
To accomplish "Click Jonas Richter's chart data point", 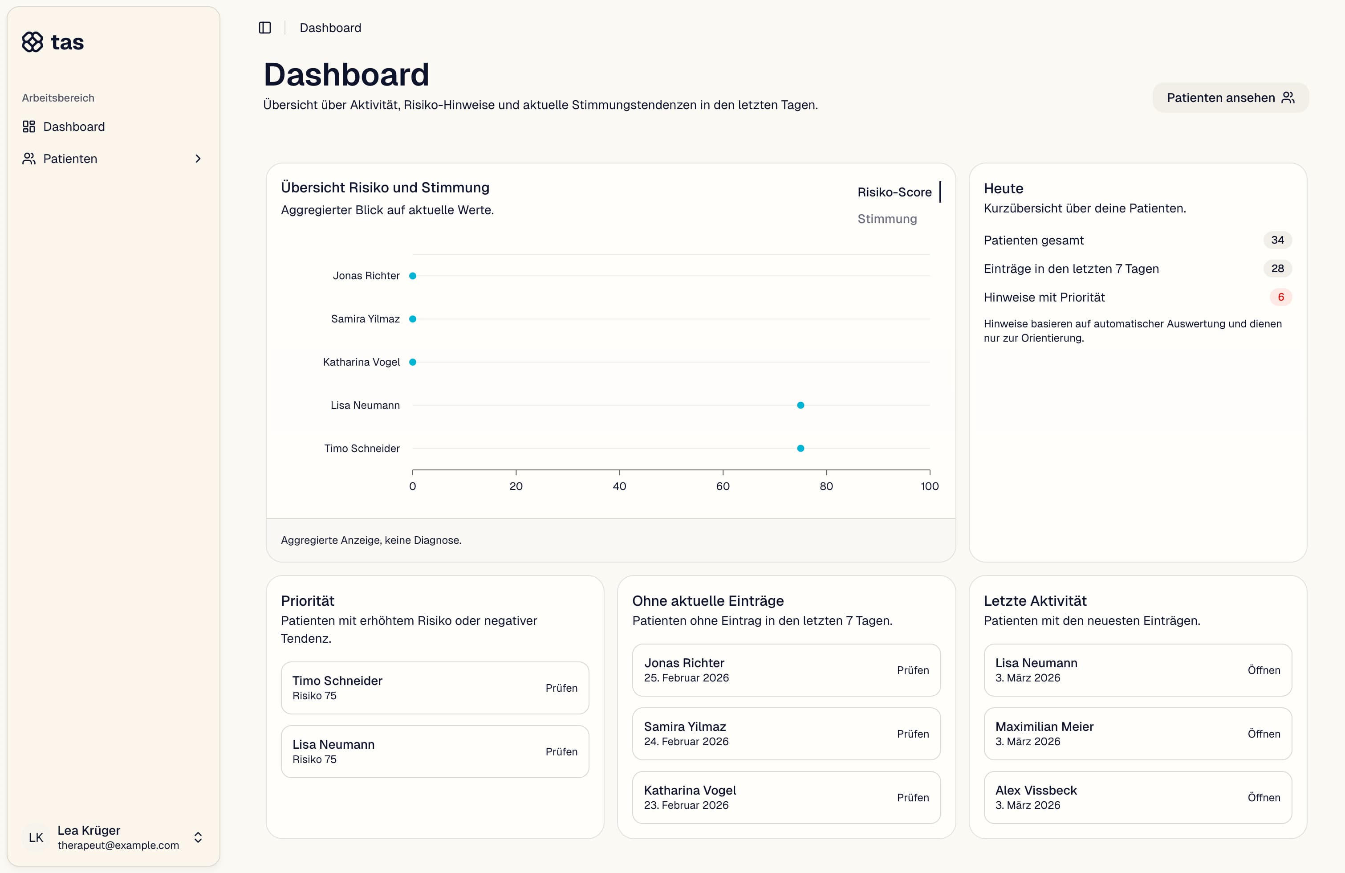I will click(413, 276).
